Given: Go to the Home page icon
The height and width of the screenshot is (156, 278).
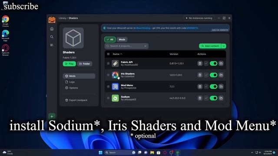Looking at the screenshot, I should coord(52,29).
